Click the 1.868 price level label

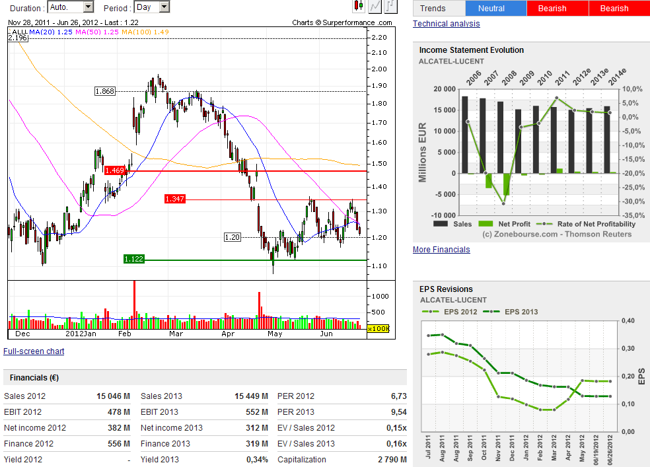point(105,91)
